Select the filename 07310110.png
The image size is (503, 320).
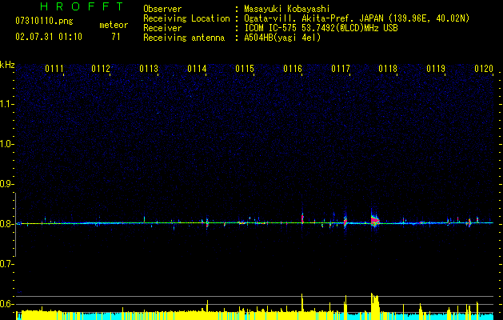click(44, 22)
